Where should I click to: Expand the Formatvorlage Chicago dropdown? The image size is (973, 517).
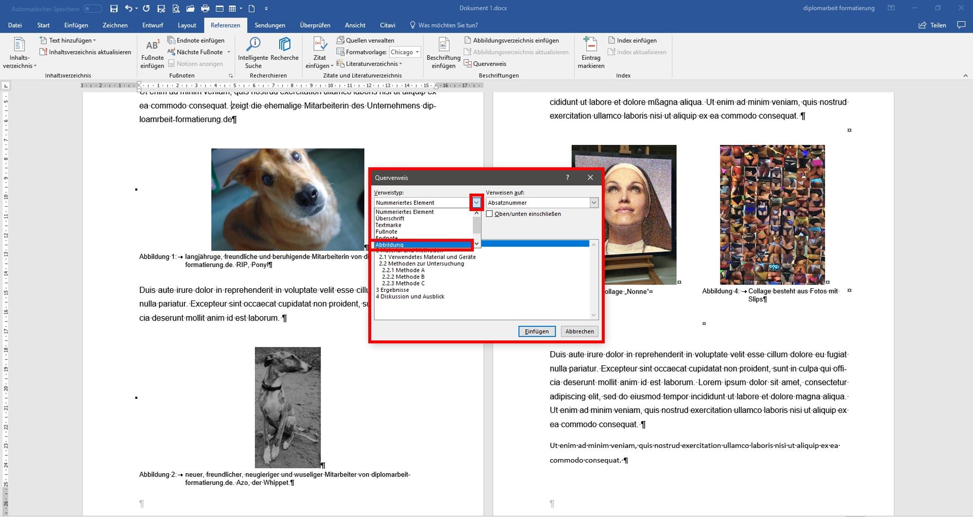click(417, 52)
